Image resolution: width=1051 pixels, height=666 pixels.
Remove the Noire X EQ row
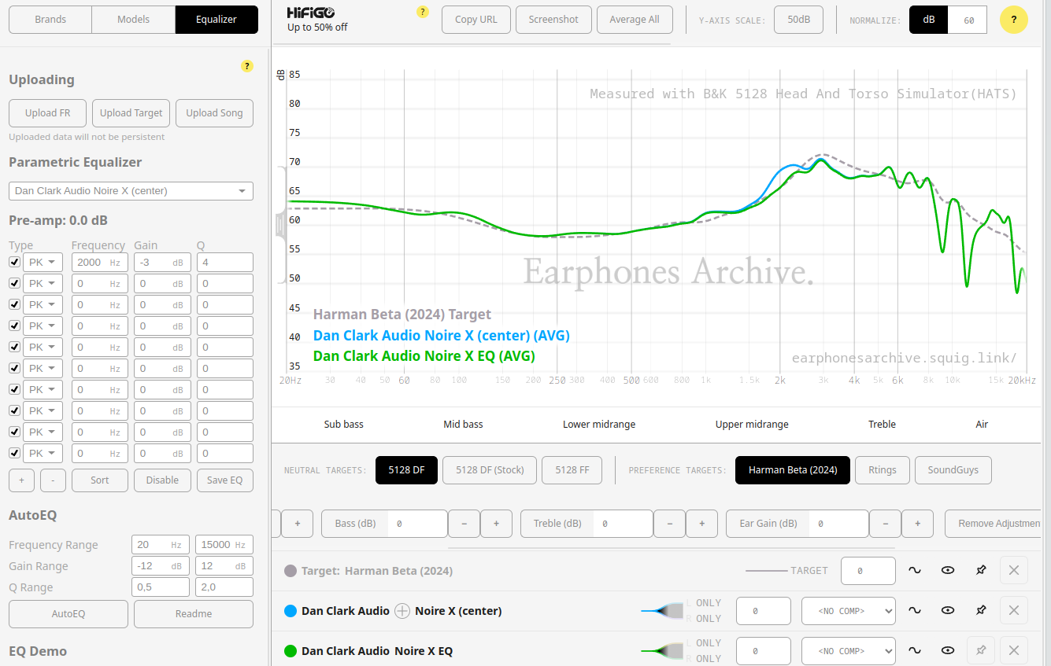tap(1014, 651)
